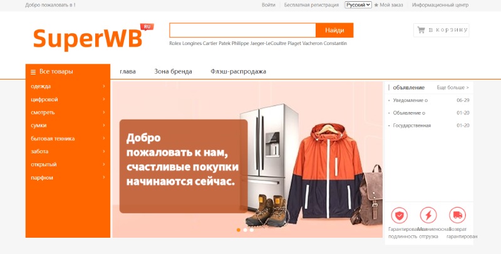Image resolution: width=501 pixels, height=254 pixels.
Task: Open the Русский language dropdown
Action: (358, 5)
